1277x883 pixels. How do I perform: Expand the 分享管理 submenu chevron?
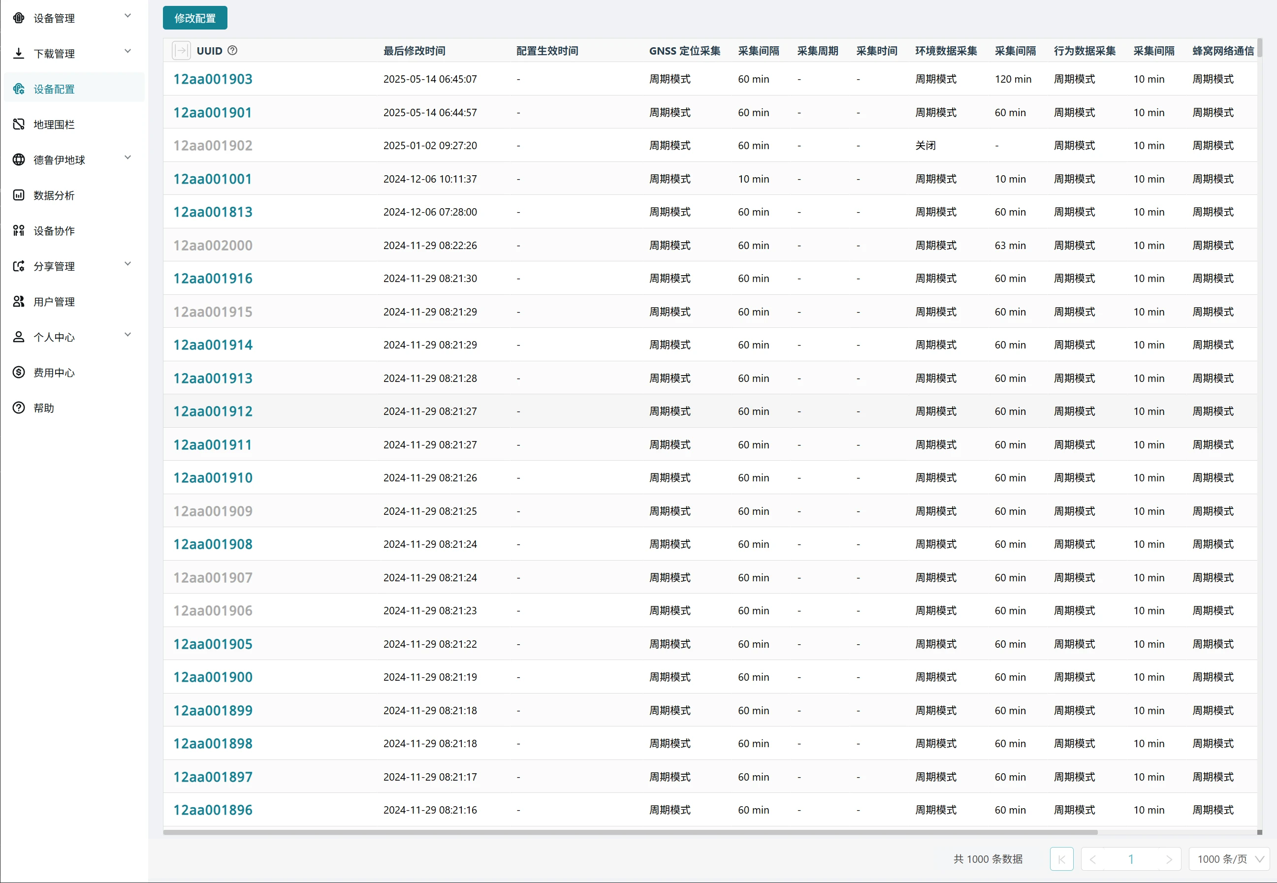click(128, 264)
